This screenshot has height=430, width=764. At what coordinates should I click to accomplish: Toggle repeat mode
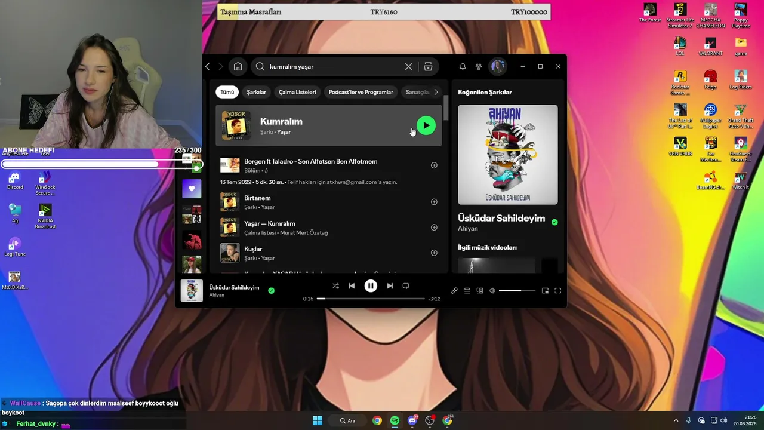pyautogui.click(x=406, y=286)
